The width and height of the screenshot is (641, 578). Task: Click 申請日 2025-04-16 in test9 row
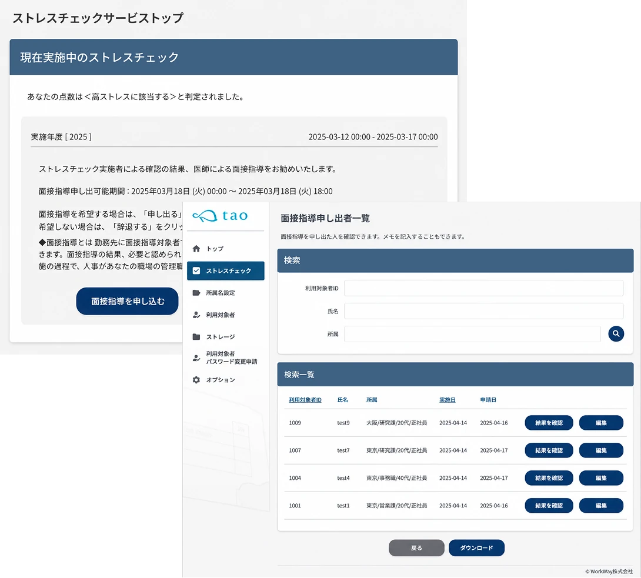(x=494, y=423)
